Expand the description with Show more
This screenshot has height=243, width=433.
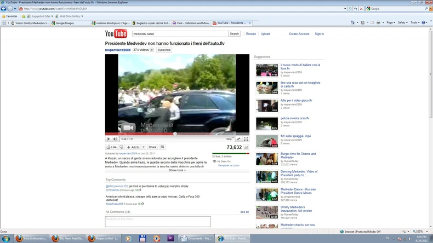[177, 170]
